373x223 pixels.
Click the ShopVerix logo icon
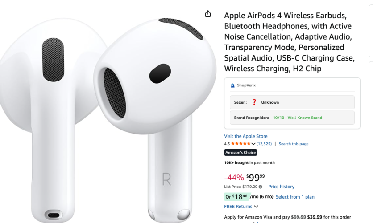pyautogui.click(x=232, y=85)
